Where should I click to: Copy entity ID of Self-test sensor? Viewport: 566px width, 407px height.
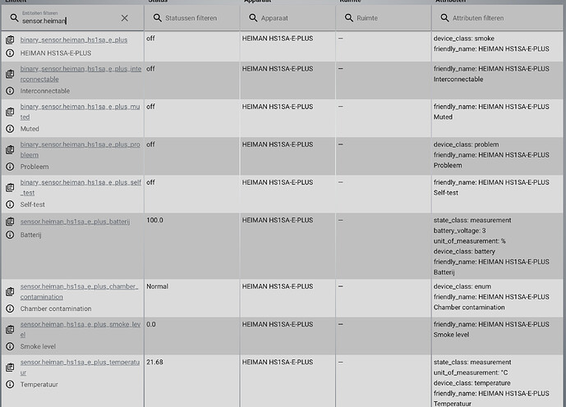(10, 187)
